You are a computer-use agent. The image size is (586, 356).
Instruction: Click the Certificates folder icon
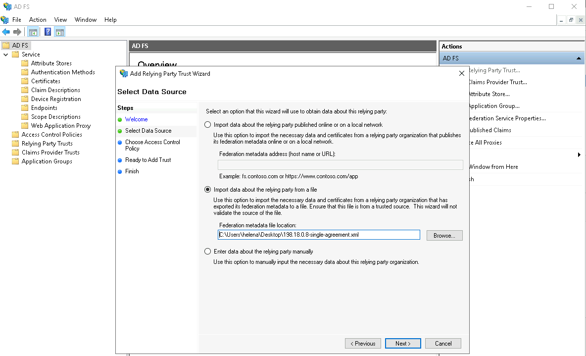click(x=25, y=81)
